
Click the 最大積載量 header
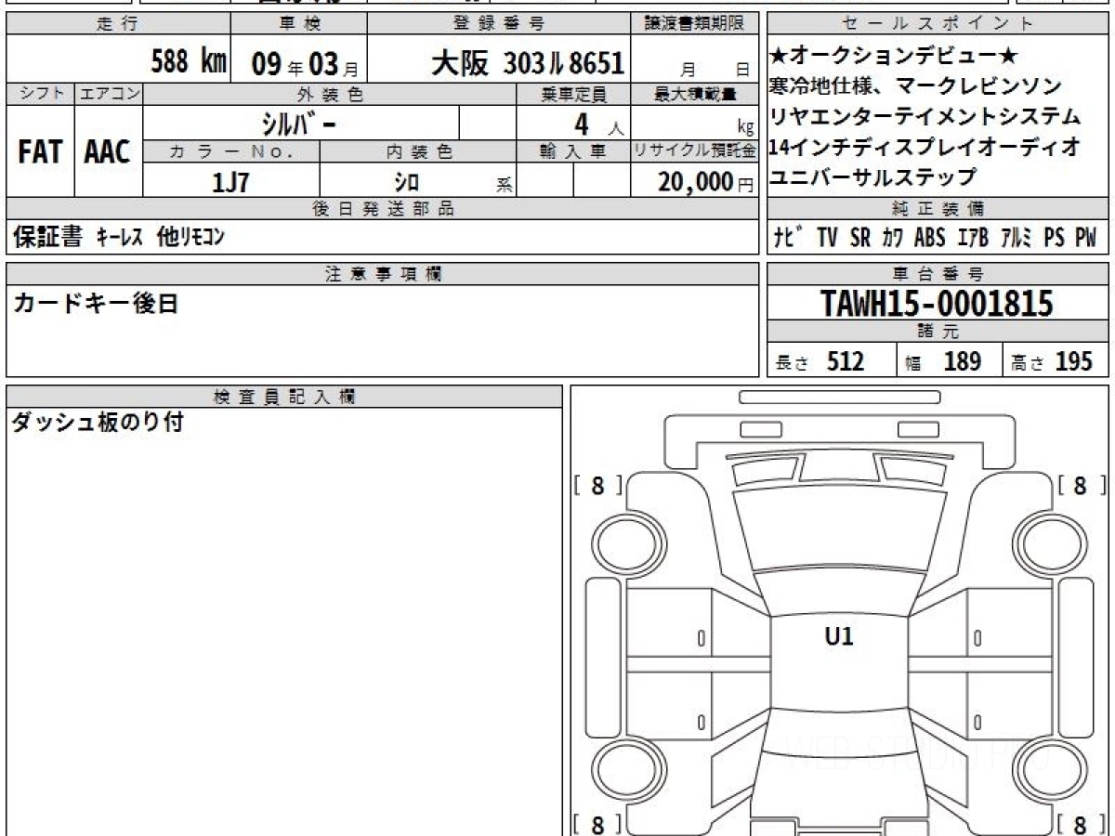pos(696,94)
